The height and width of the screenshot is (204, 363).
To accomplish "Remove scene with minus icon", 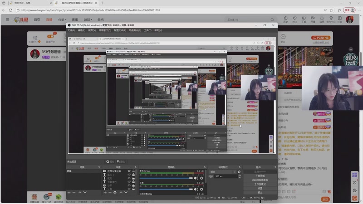I will tap(74, 192).
